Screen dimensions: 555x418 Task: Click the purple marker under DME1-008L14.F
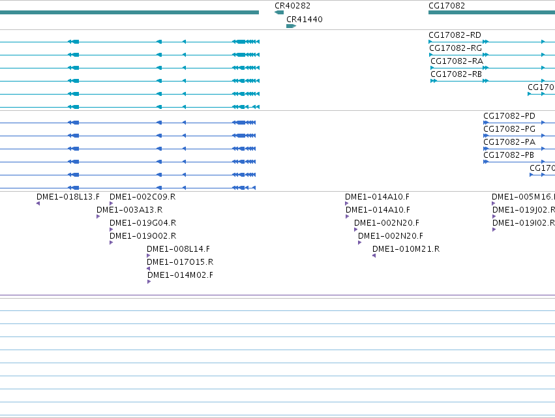tap(148, 256)
